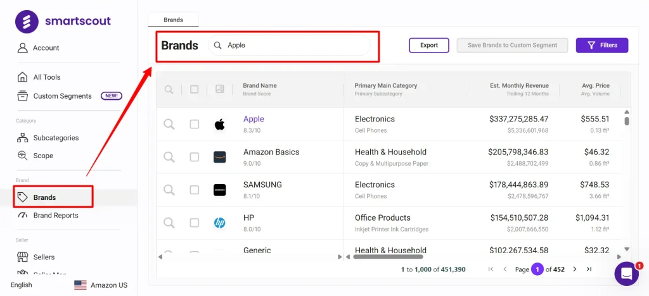The height and width of the screenshot is (296, 649).
Task: Click the SAMSUNG logo thumbnail
Action: (220, 190)
